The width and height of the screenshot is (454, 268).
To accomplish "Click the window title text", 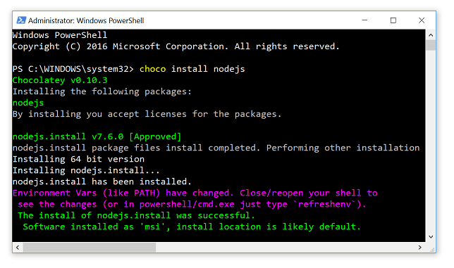I will [x=86, y=20].
